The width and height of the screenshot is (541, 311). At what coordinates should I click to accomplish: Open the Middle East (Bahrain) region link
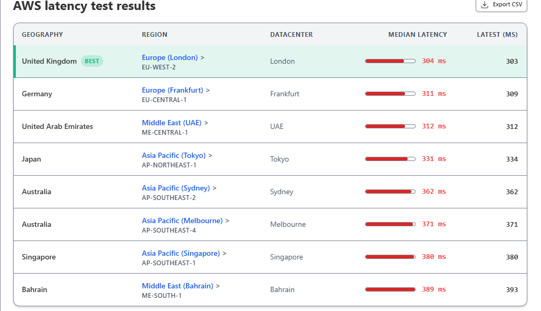(177, 286)
